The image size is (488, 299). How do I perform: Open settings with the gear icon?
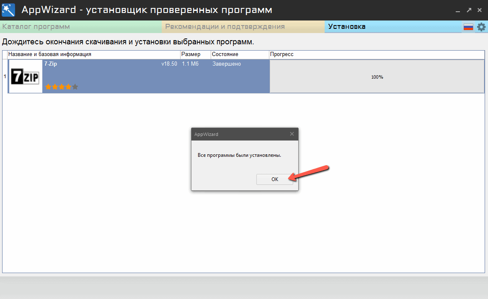(x=481, y=27)
